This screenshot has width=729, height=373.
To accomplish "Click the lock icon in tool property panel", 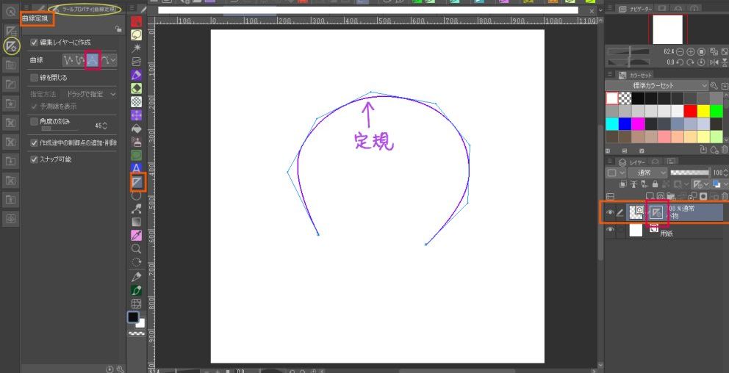I will [x=118, y=29].
